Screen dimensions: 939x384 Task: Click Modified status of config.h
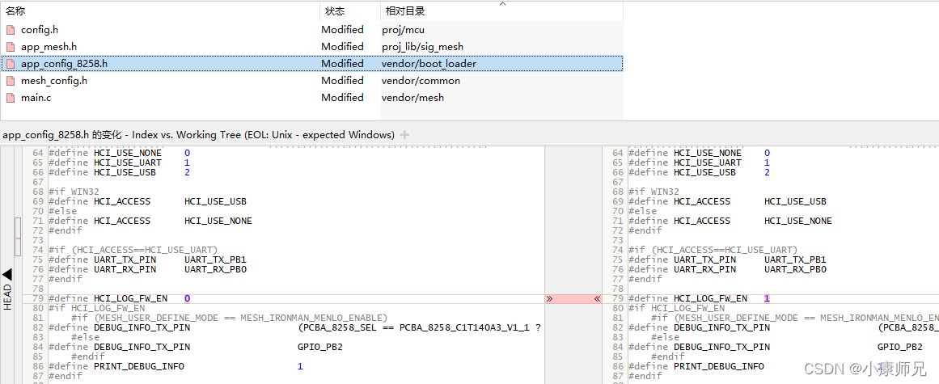pyautogui.click(x=342, y=29)
